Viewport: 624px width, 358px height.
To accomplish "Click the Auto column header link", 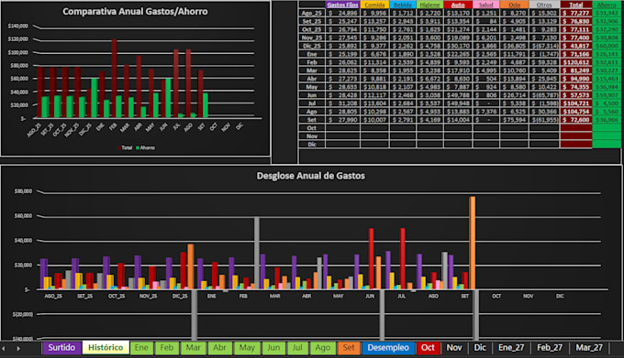I will coord(458,5).
